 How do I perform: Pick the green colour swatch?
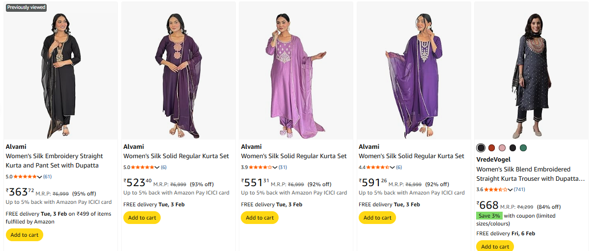click(x=523, y=148)
